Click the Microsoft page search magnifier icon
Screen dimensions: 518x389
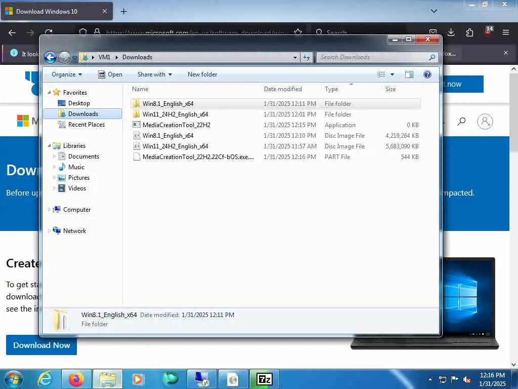(x=461, y=122)
